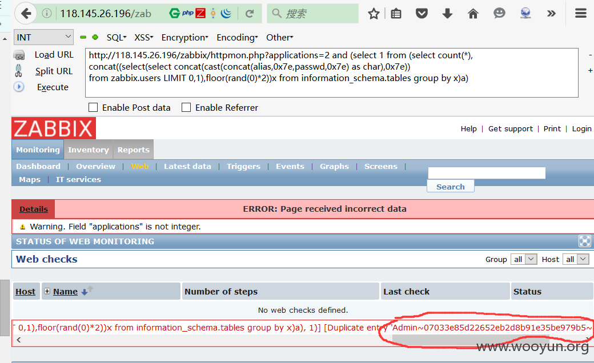The image size is (594, 363).
Task: Click the browser back arrow button
Action: pos(26,14)
